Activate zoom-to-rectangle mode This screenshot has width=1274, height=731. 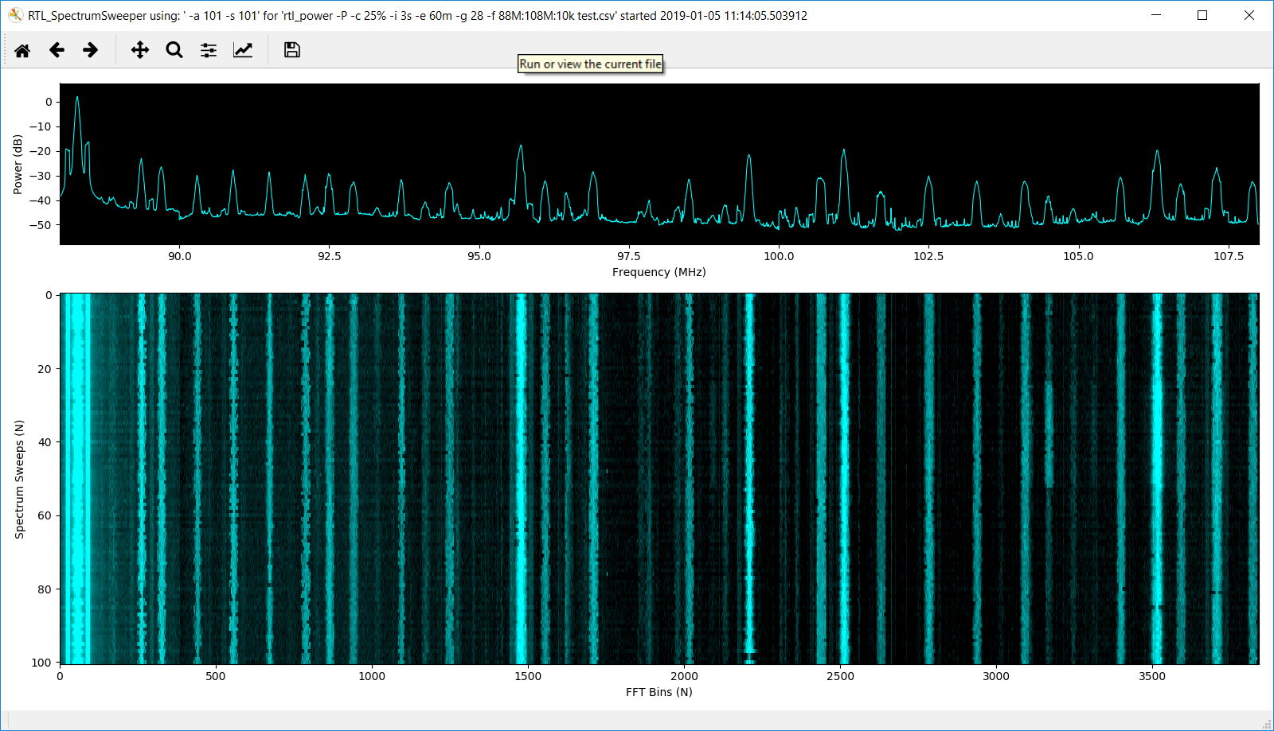(174, 49)
